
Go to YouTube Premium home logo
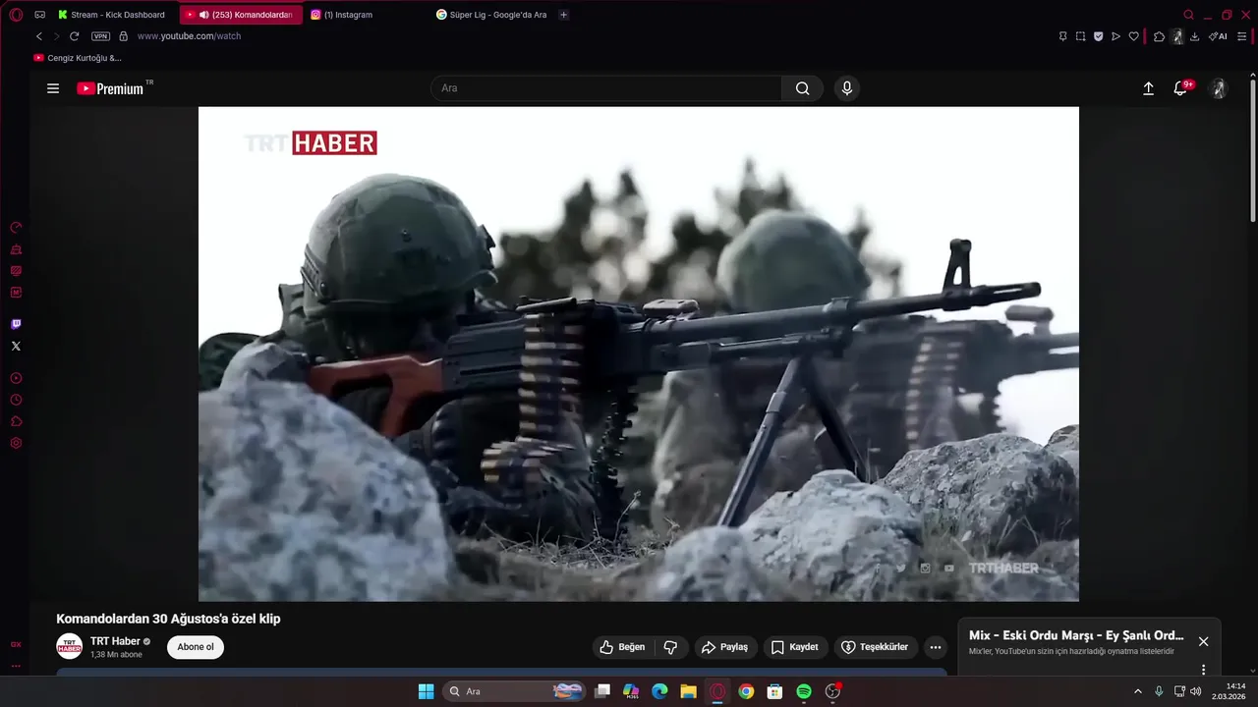(x=110, y=88)
